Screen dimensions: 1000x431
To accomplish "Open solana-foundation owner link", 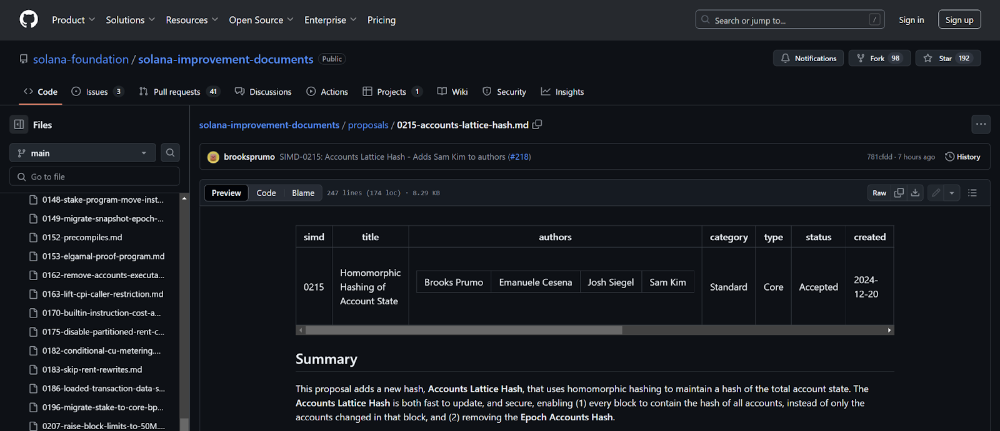I will pos(81,59).
